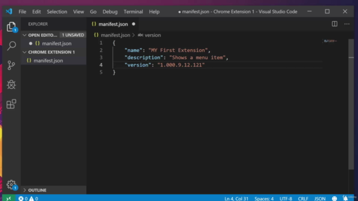Image resolution: width=358 pixels, height=201 pixels.
Task: Click the editor vertical scrollbar
Action: [351, 104]
